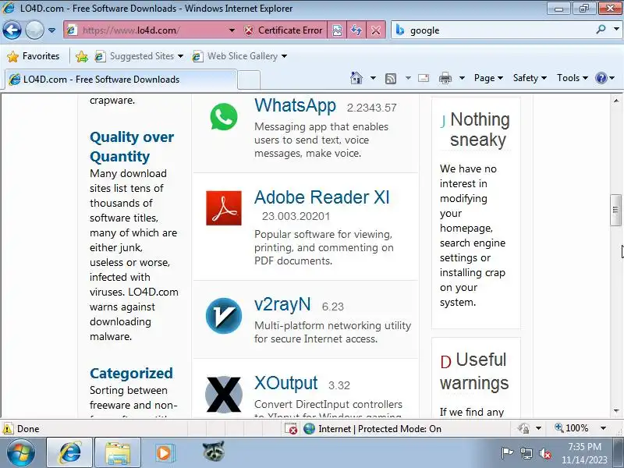Open the Adobe Reader XI link
Screen dimensions: 624x468
click(x=322, y=197)
